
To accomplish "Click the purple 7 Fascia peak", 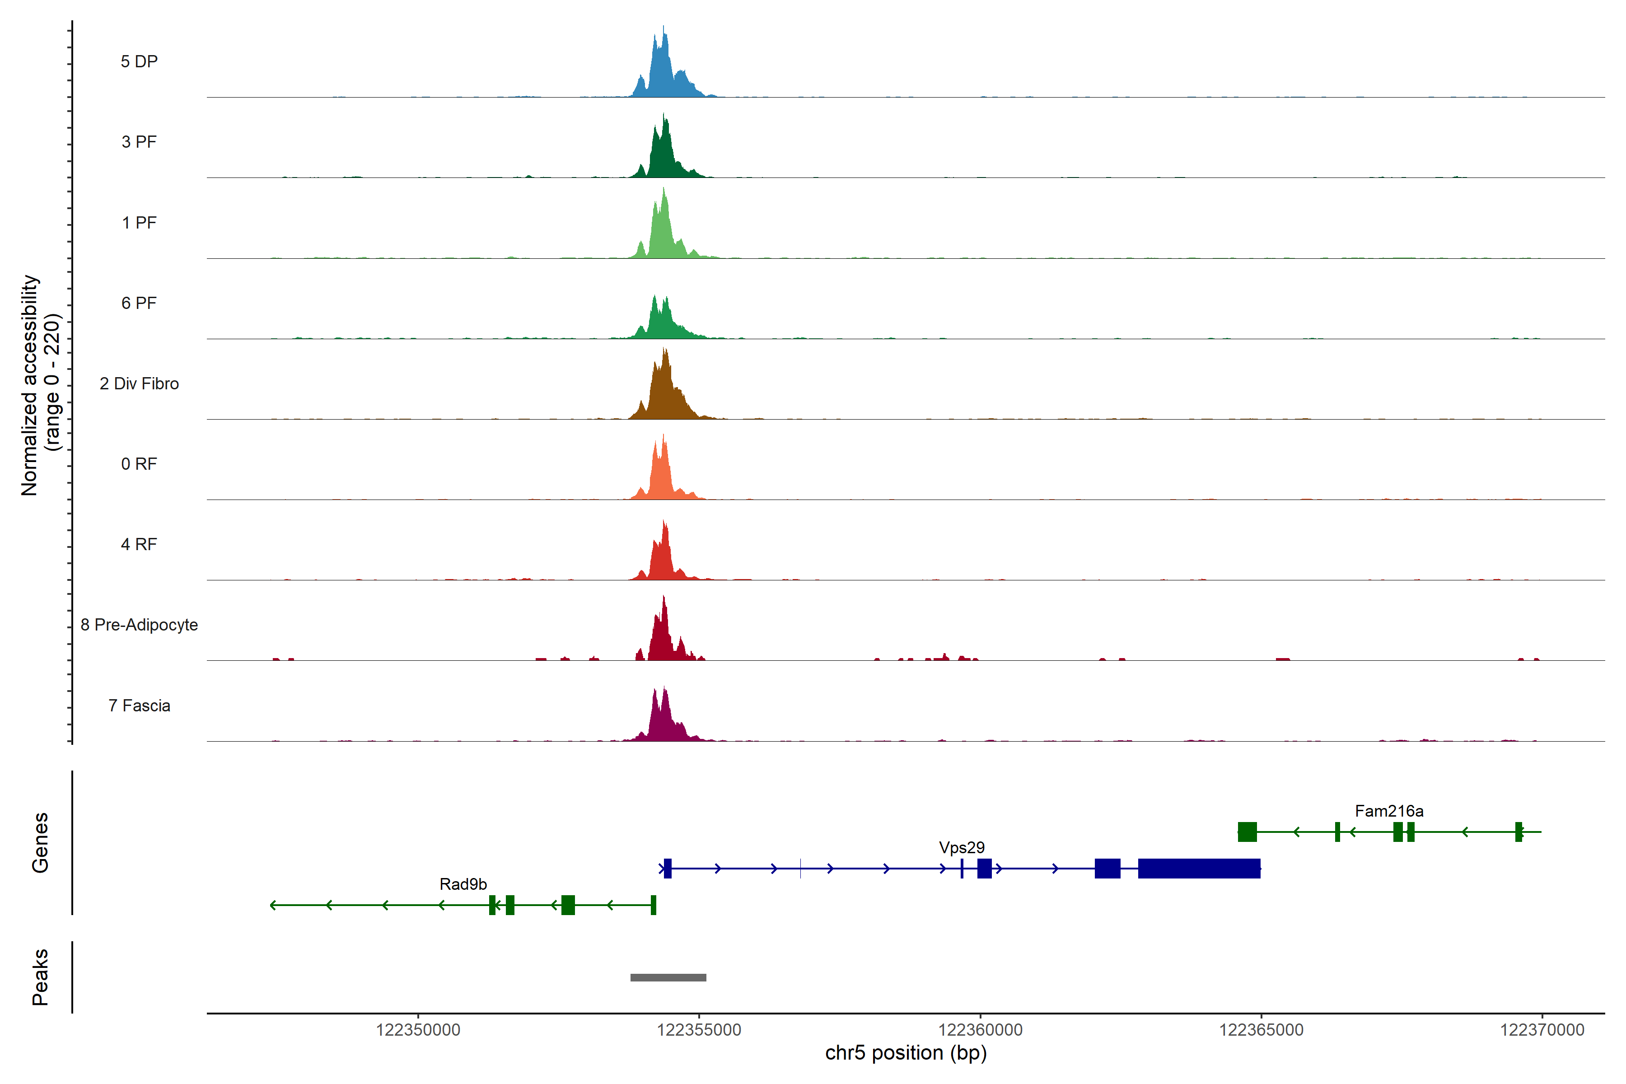I will pos(662,722).
